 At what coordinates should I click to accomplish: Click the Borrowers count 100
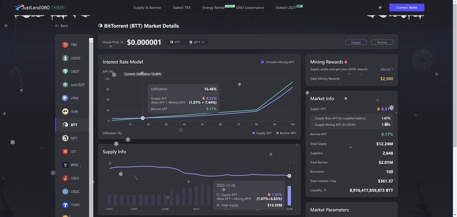point(389,172)
